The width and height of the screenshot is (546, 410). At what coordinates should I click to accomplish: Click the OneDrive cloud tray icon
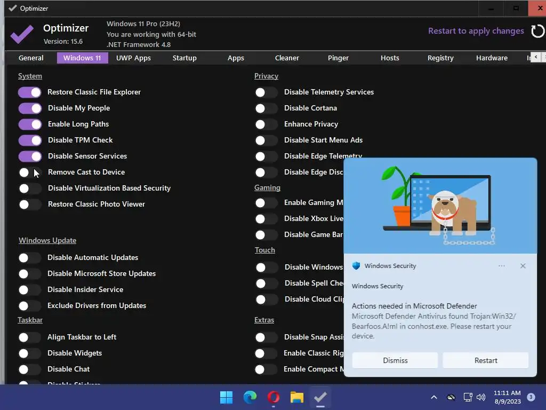tap(451, 397)
